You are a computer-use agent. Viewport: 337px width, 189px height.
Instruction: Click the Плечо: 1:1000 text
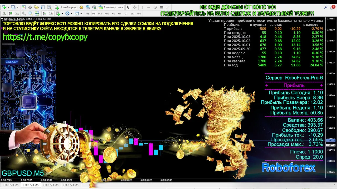pyautogui.click(x=306, y=152)
